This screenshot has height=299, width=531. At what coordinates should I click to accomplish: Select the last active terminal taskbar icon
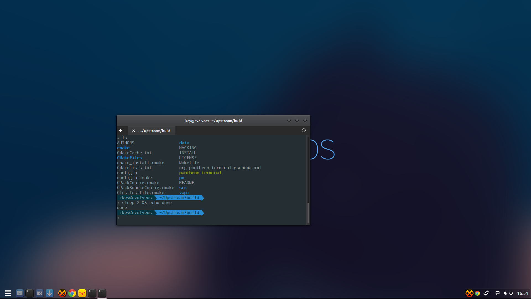tap(102, 293)
